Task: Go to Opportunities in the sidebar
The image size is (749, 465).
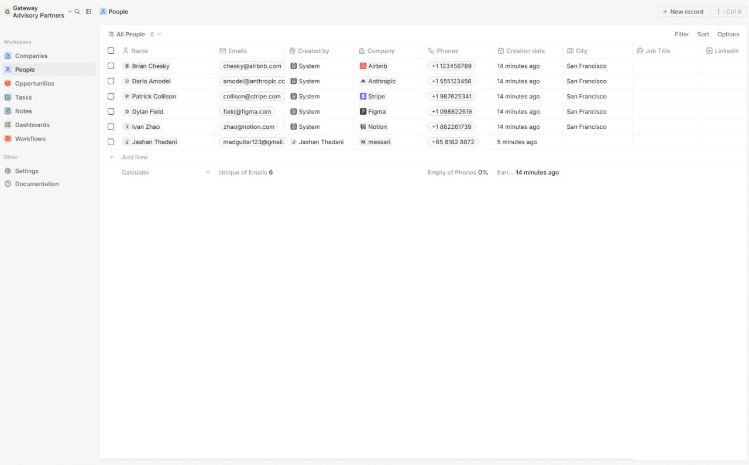Action: (49, 84)
